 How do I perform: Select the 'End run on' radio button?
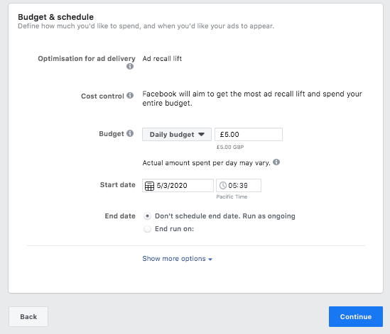tap(147, 229)
